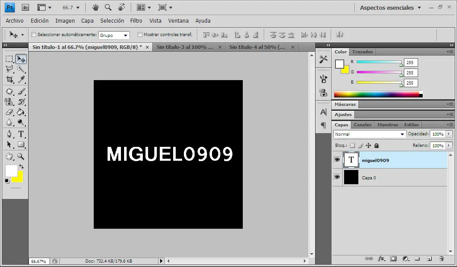Select the Magic Wand tool
The width and height of the screenshot is (457, 267).
coord(21,69)
